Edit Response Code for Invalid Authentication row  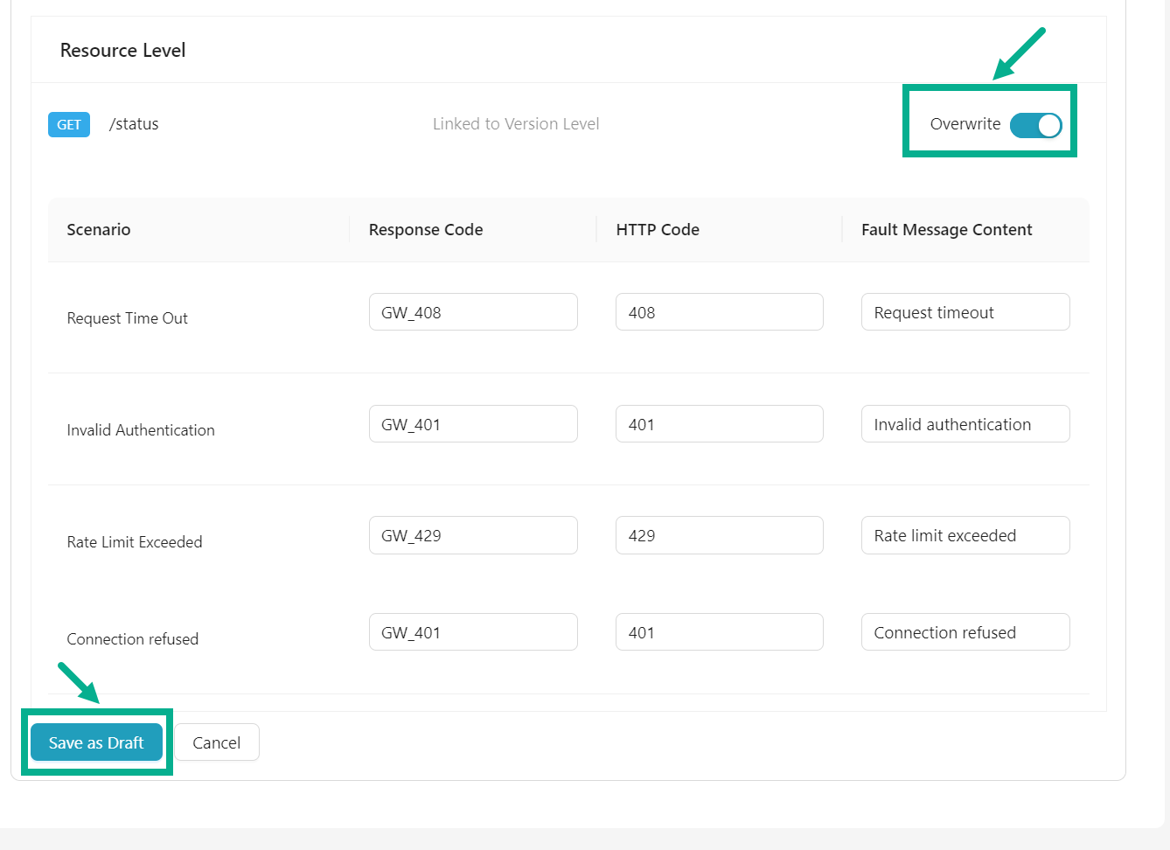click(x=473, y=424)
